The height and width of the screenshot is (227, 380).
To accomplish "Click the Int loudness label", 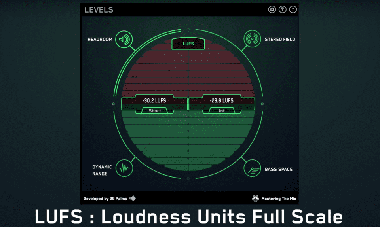I will [222, 111].
